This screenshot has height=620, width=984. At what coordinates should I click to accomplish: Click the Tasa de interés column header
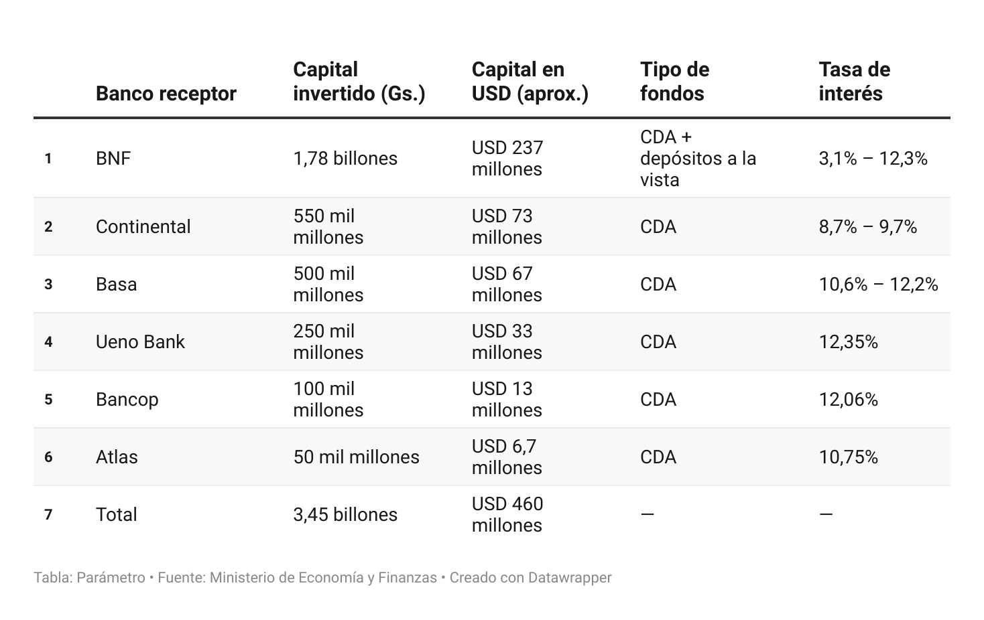(854, 82)
